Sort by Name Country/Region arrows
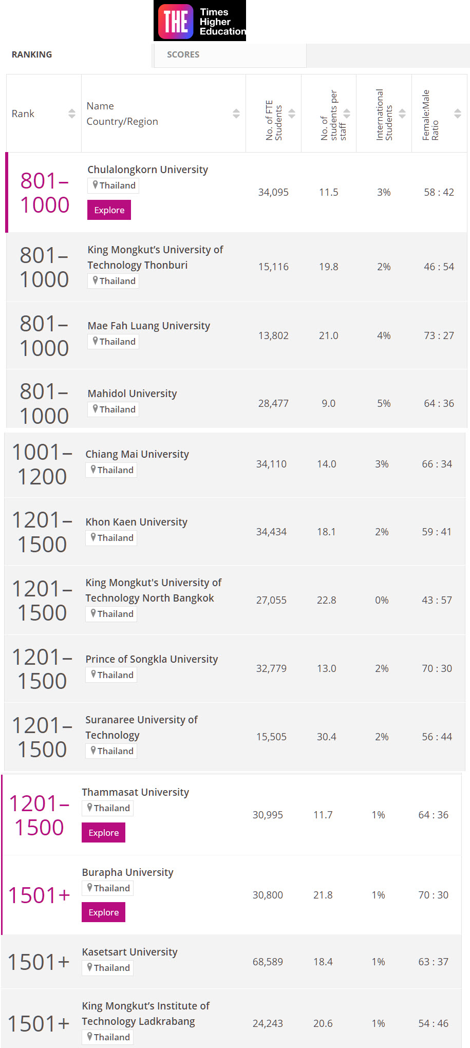The width and height of the screenshot is (470, 1048). (x=236, y=114)
